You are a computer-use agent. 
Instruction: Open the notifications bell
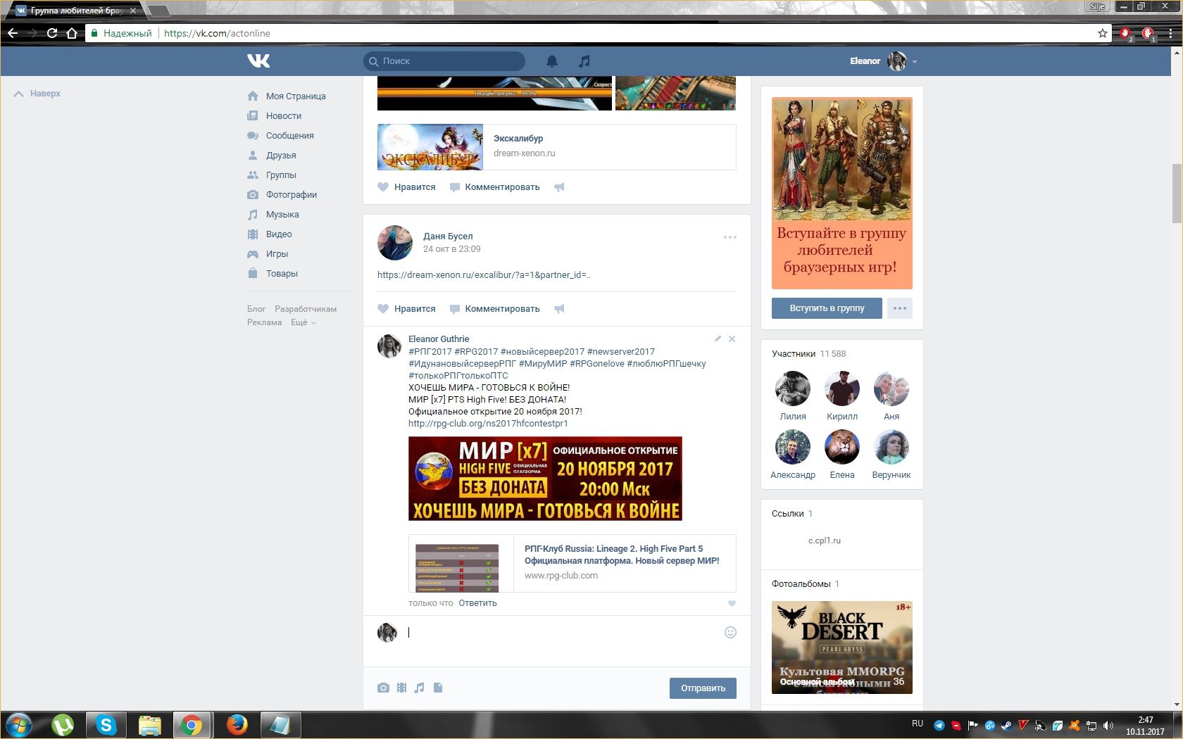(552, 61)
